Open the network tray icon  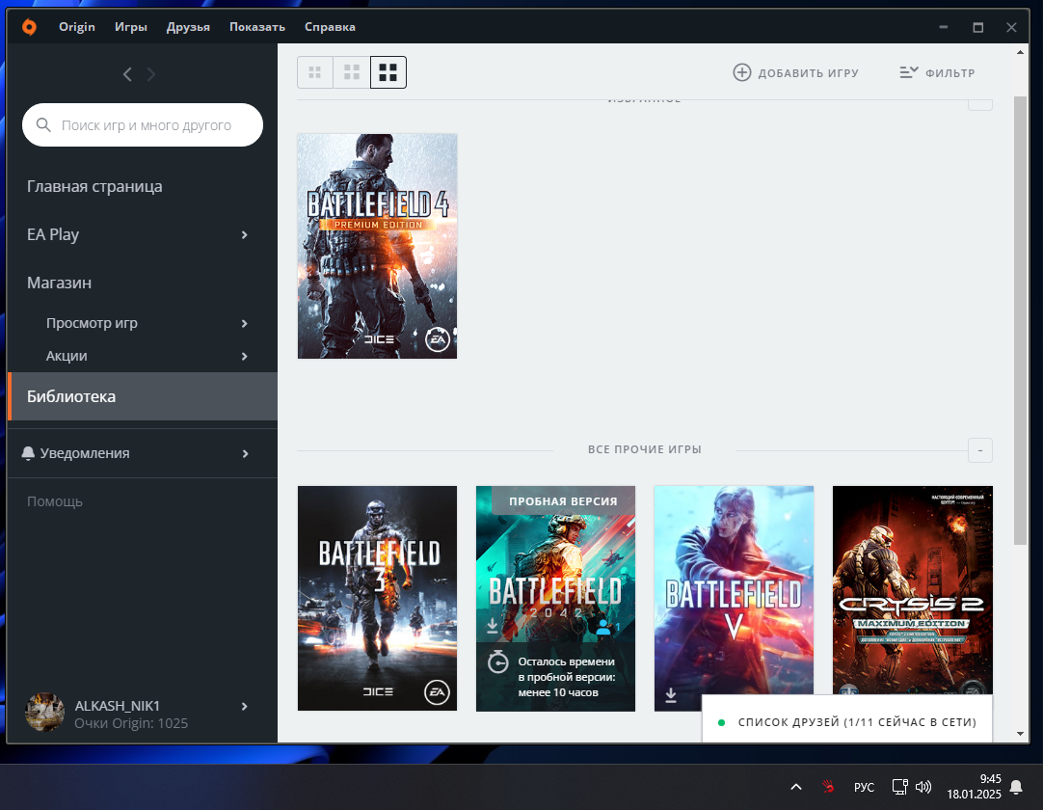(900, 787)
